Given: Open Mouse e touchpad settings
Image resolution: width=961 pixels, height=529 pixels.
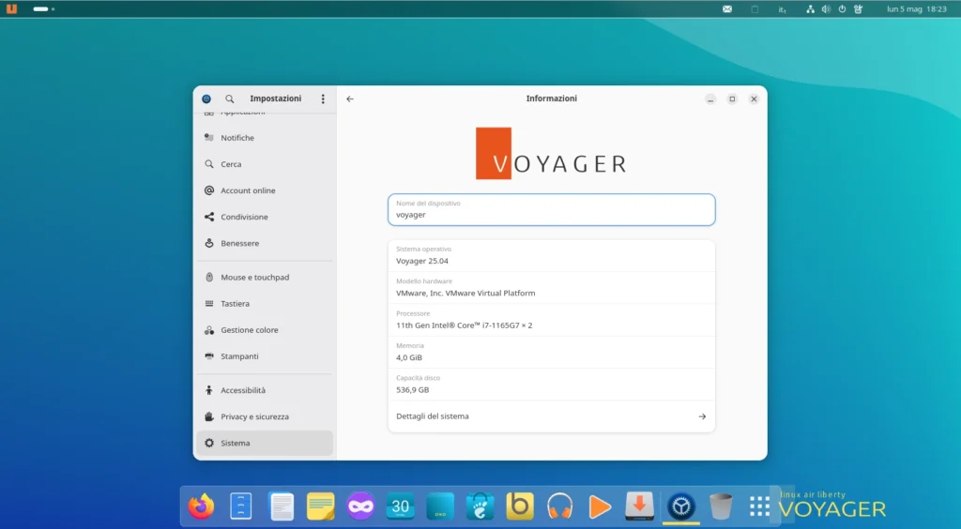Looking at the screenshot, I should pos(265,278).
